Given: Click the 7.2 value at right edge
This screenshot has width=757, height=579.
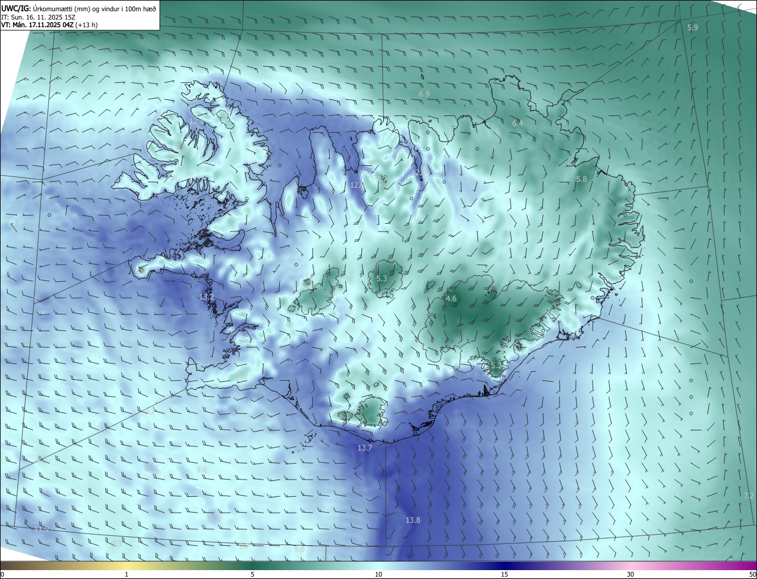Looking at the screenshot, I should pos(749,496).
